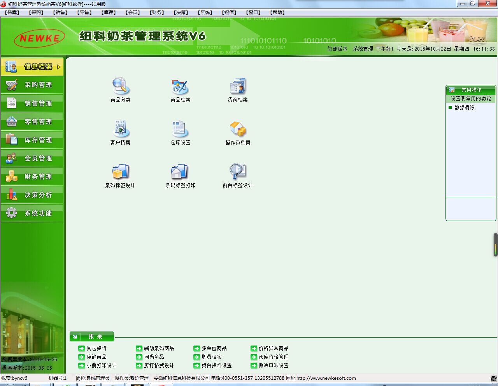Launch 条码标签打印 icon

click(180, 172)
